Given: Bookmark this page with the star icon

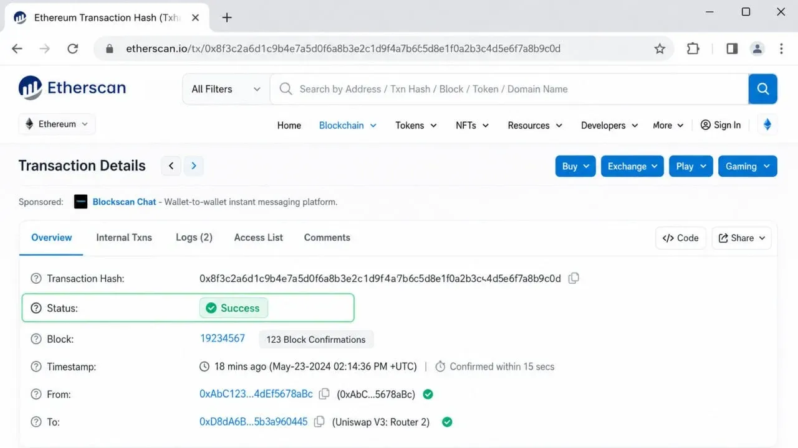Looking at the screenshot, I should [x=660, y=49].
